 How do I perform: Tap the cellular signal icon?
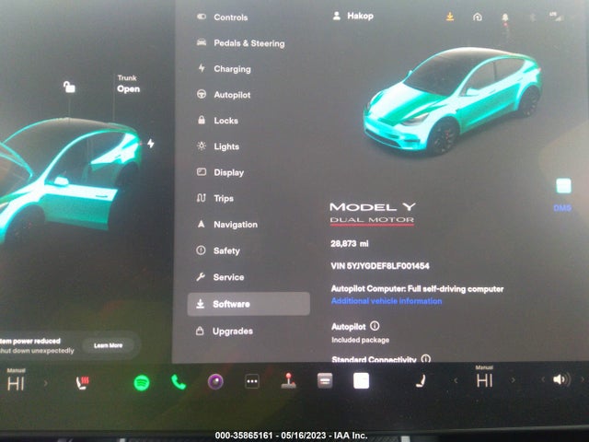[556, 17]
